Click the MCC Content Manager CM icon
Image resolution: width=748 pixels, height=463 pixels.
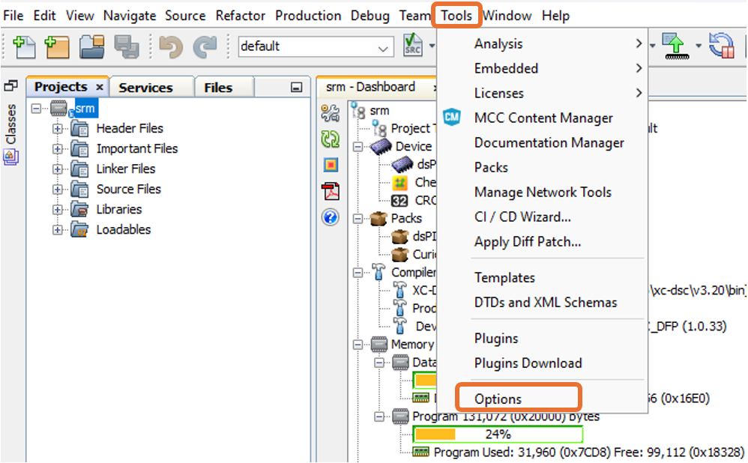(x=452, y=118)
